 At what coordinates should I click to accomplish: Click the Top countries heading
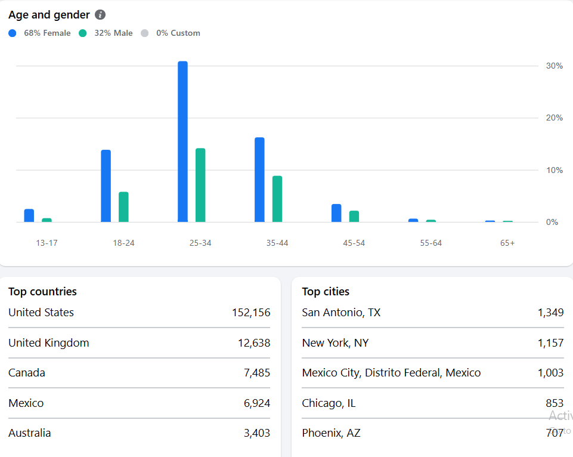tap(42, 292)
